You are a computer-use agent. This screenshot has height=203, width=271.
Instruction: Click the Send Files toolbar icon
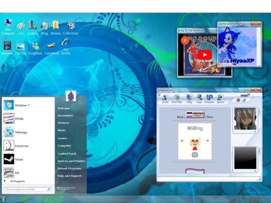coord(177,99)
